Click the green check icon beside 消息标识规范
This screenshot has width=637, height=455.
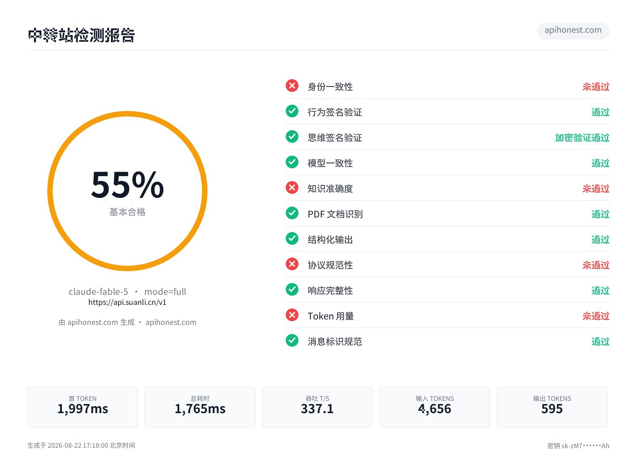(x=292, y=340)
